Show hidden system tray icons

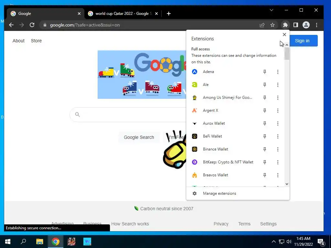273,242
